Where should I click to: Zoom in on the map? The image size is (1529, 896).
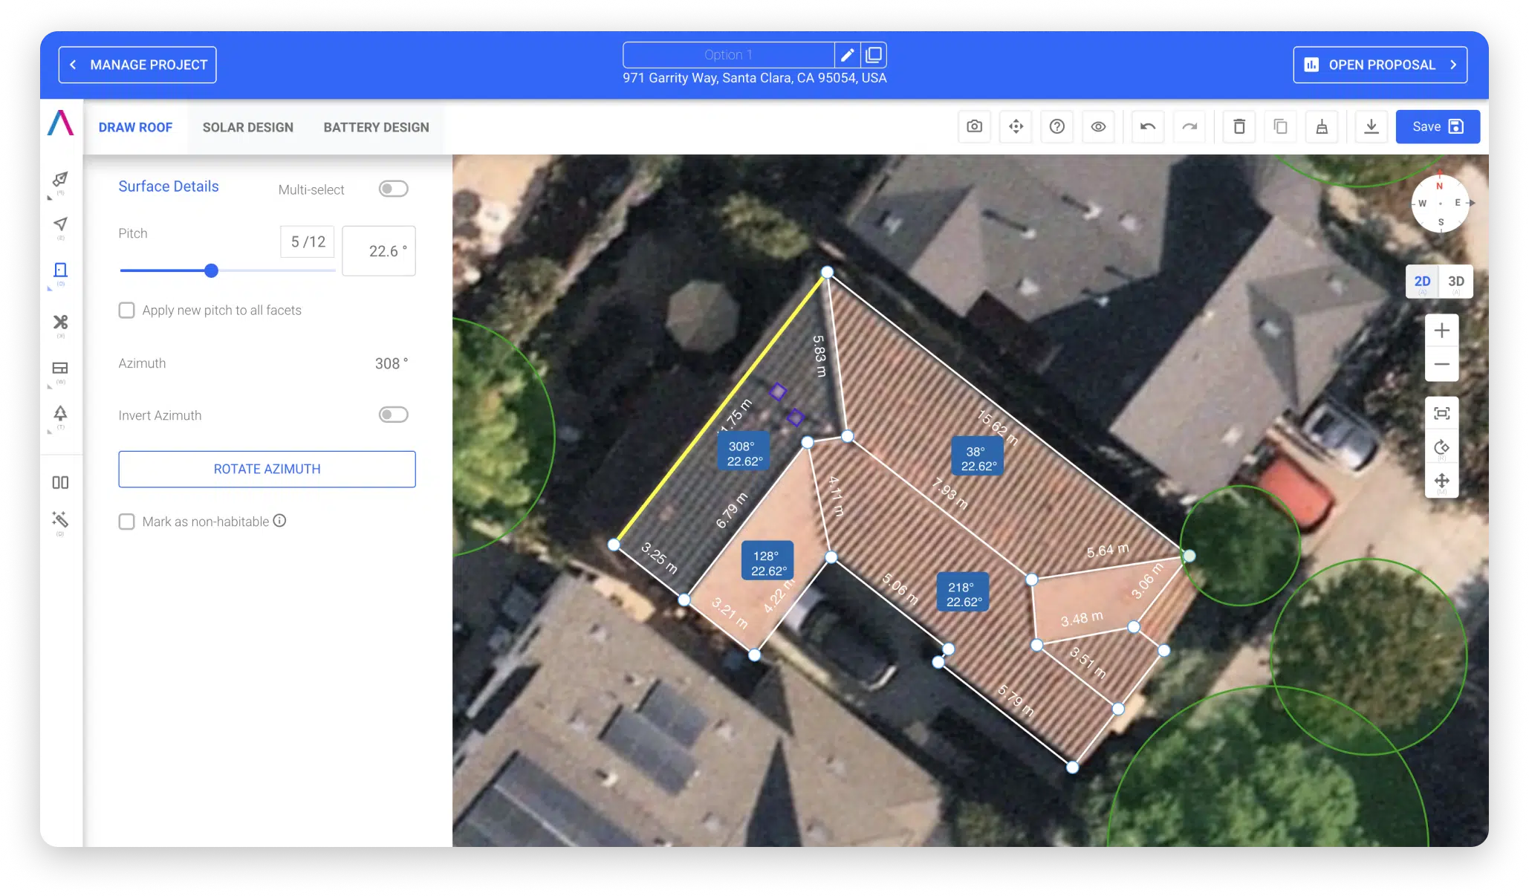point(1442,331)
